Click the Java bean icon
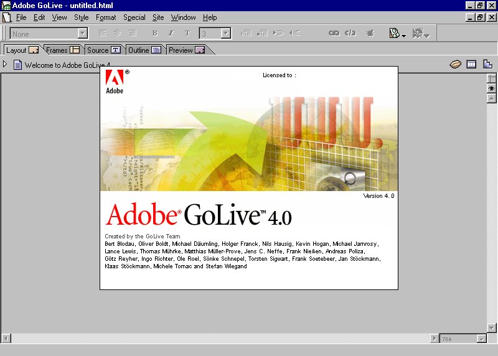 [456, 65]
